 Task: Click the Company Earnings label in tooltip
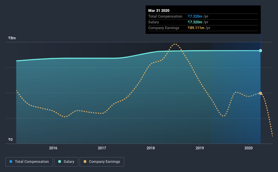point(164,28)
